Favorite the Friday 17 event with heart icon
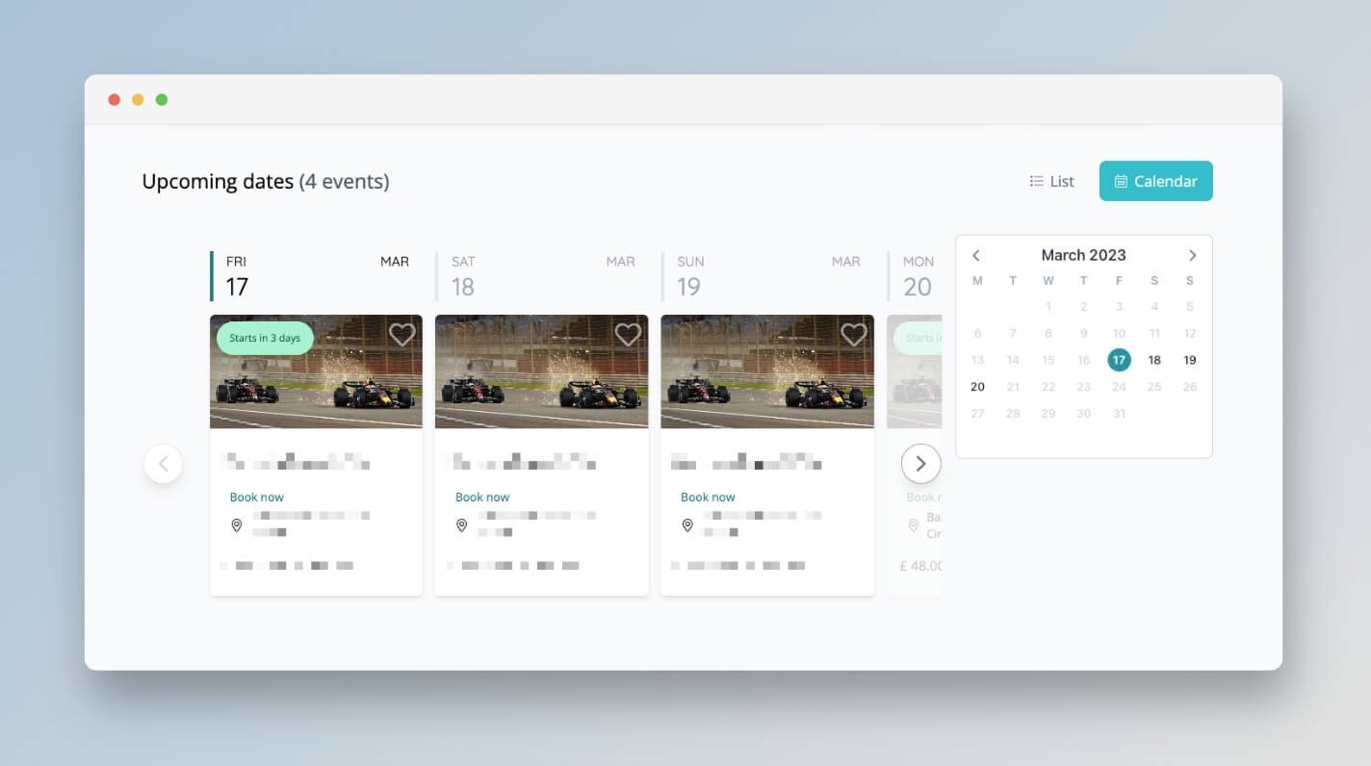Viewport: 1371px width, 766px height. coord(402,334)
